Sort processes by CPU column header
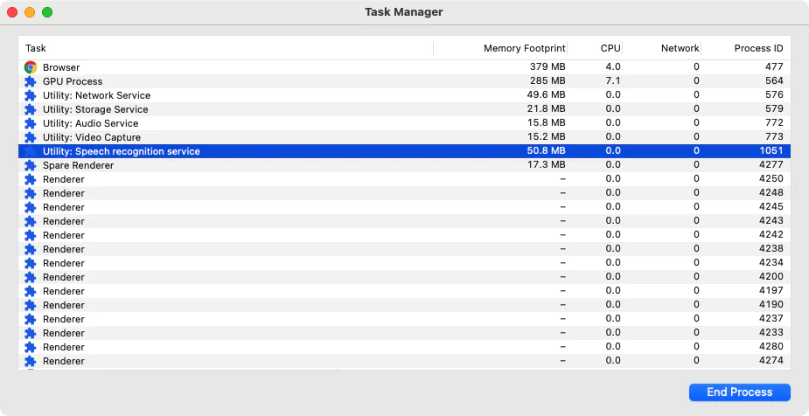Image resolution: width=809 pixels, height=416 pixels. (x=610, y=48)
